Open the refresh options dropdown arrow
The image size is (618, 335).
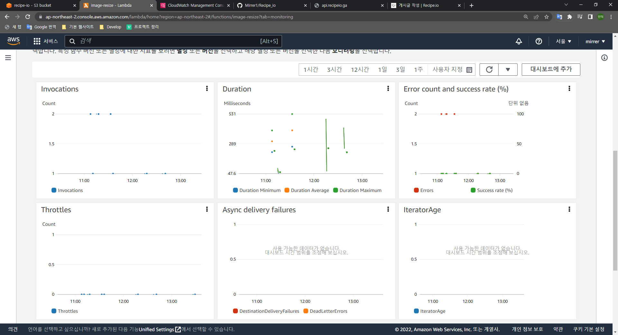[x=508, y=70]
